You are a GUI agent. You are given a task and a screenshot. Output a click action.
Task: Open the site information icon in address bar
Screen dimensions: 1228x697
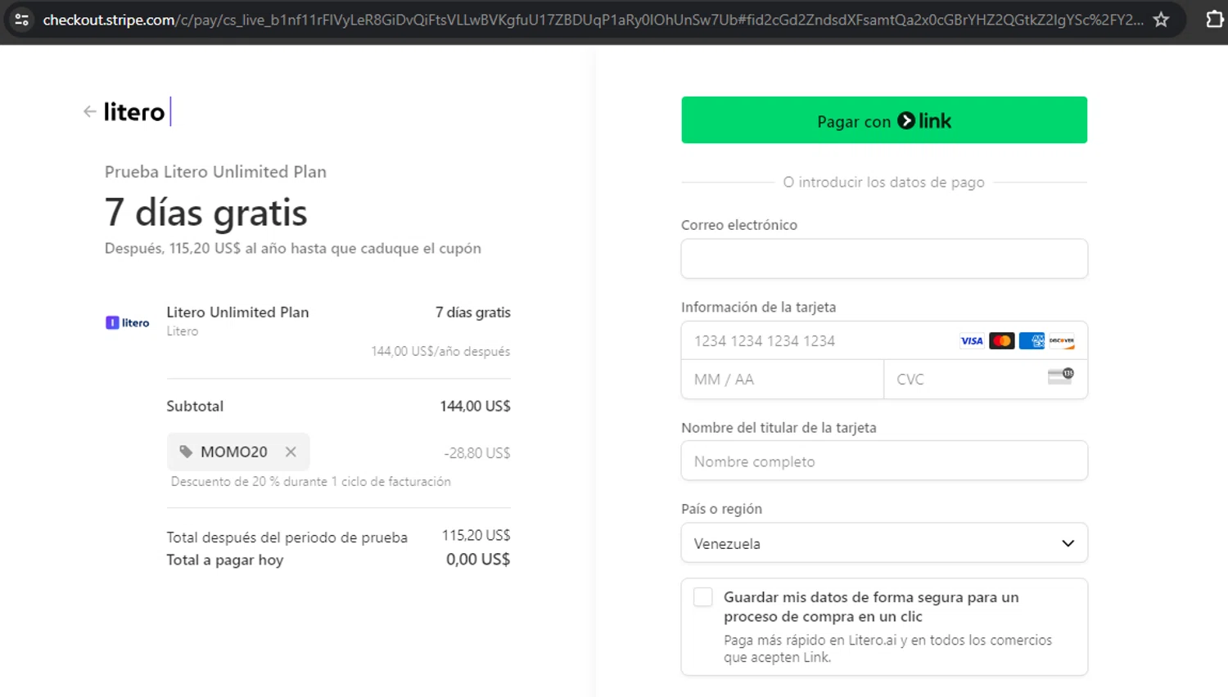(x=22, y=20)
